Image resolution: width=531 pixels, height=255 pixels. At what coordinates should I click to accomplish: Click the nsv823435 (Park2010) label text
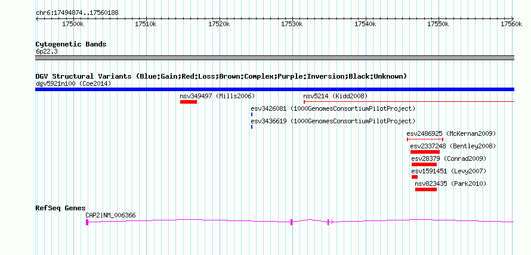450,184
